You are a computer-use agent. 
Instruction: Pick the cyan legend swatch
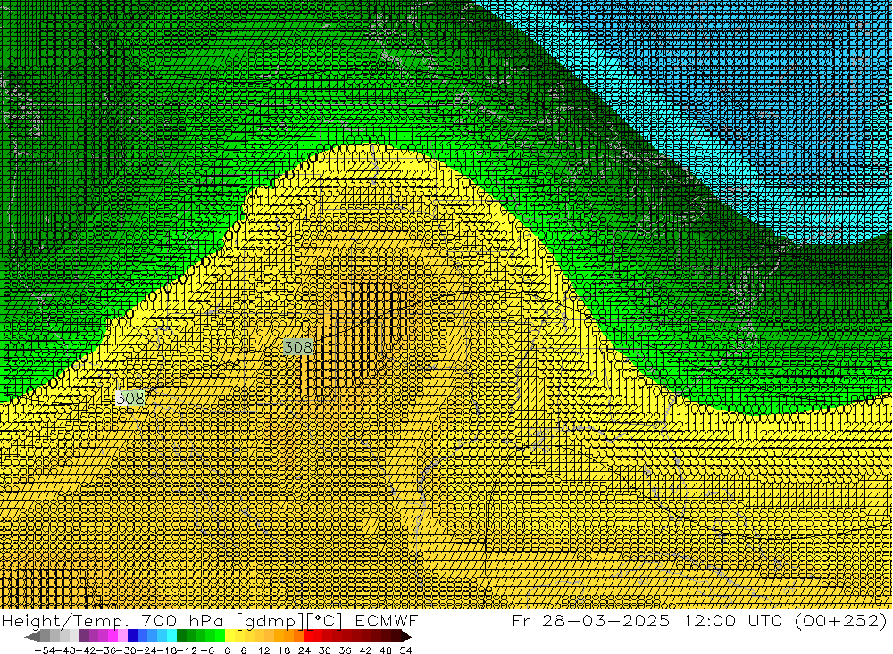[171, 636]
